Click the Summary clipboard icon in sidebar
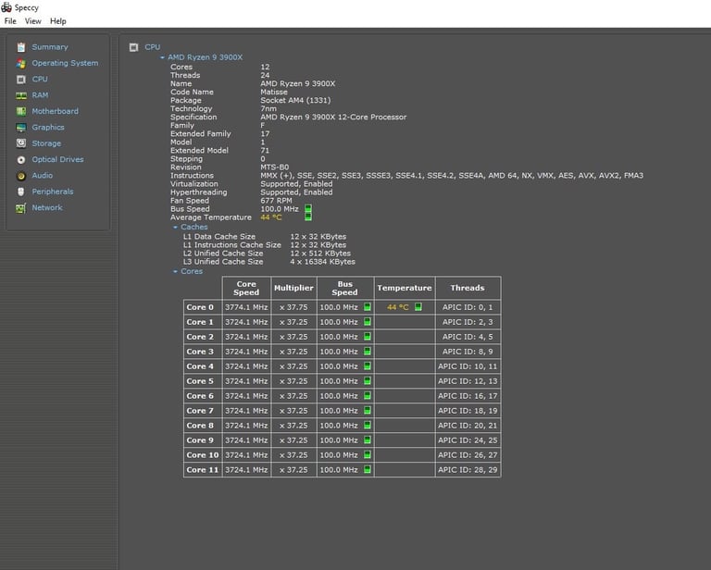This screenshot has width=711, height=570. [x=21, y=47]
